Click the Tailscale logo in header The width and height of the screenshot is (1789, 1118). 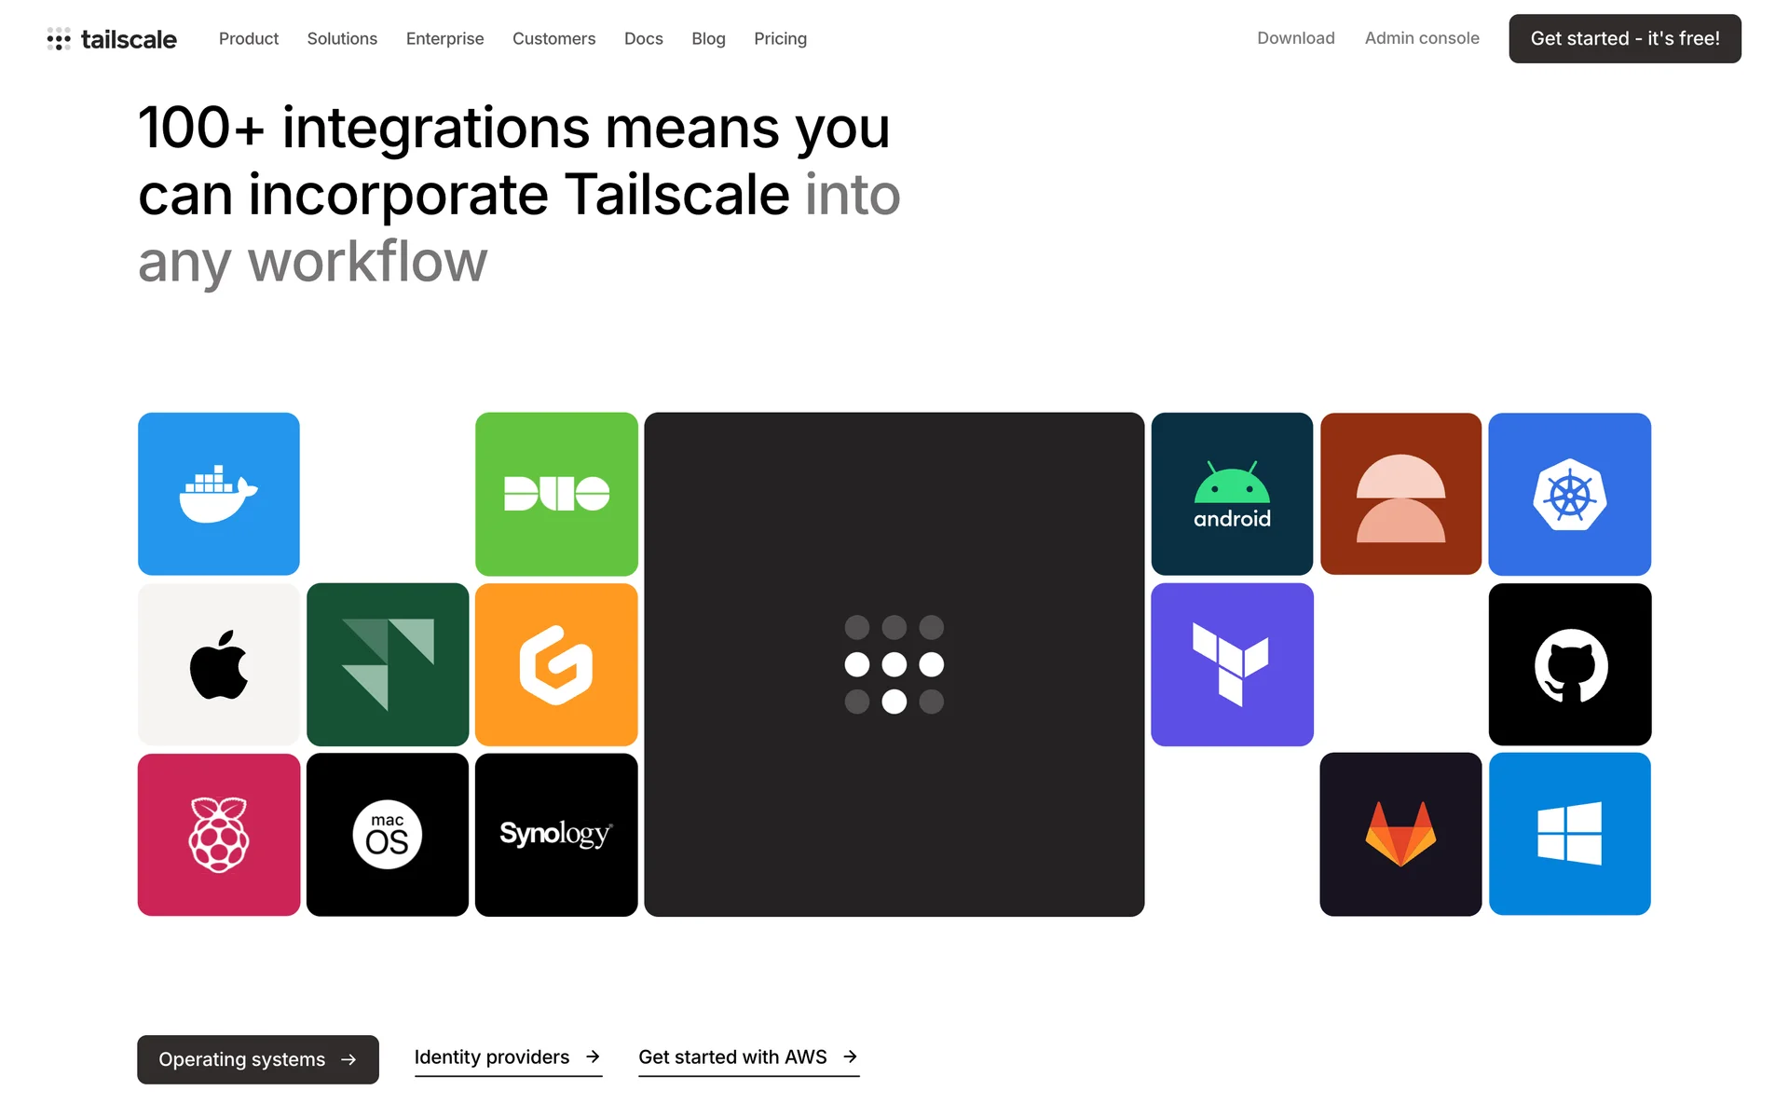[x=112, y=39]
